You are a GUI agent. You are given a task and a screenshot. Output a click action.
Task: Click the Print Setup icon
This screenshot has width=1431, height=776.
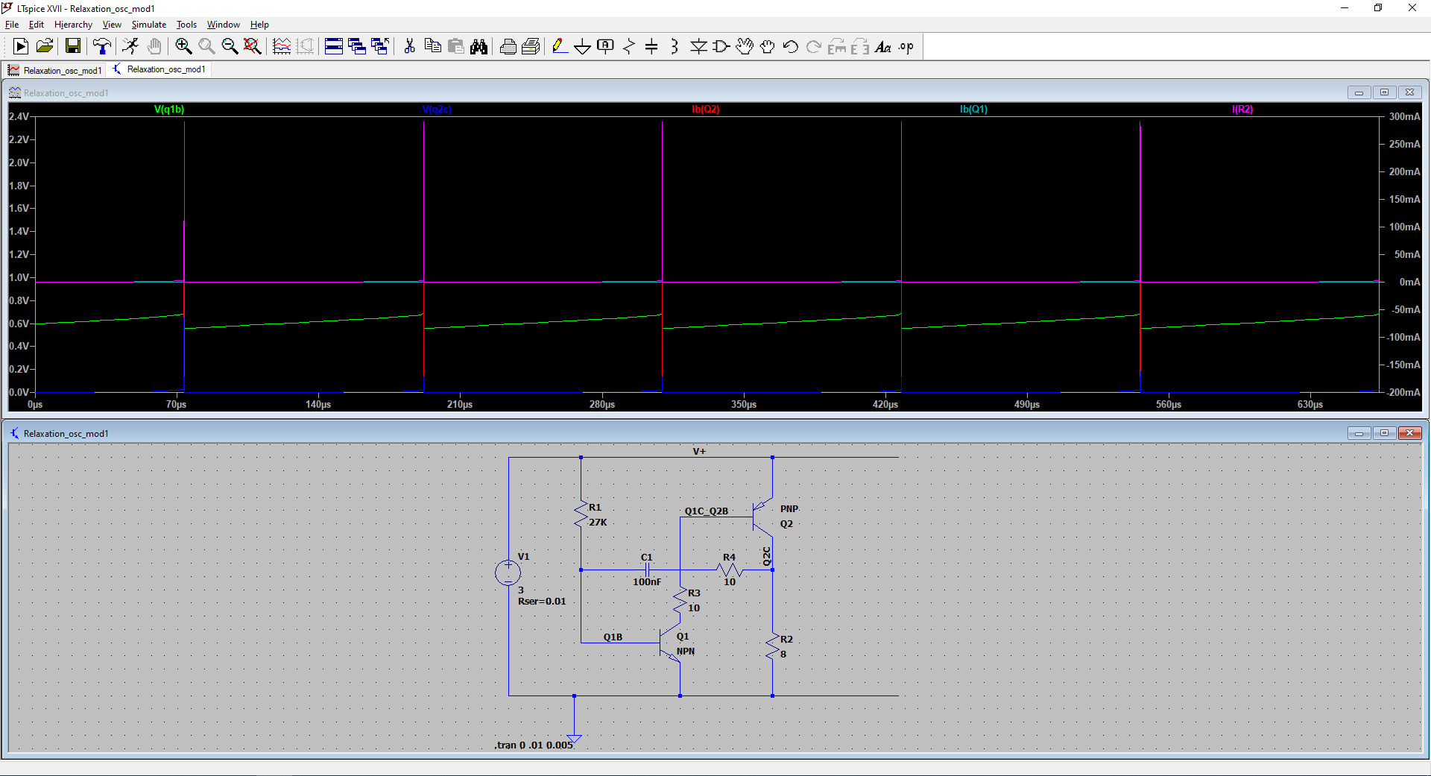click(x=531, y=46)
